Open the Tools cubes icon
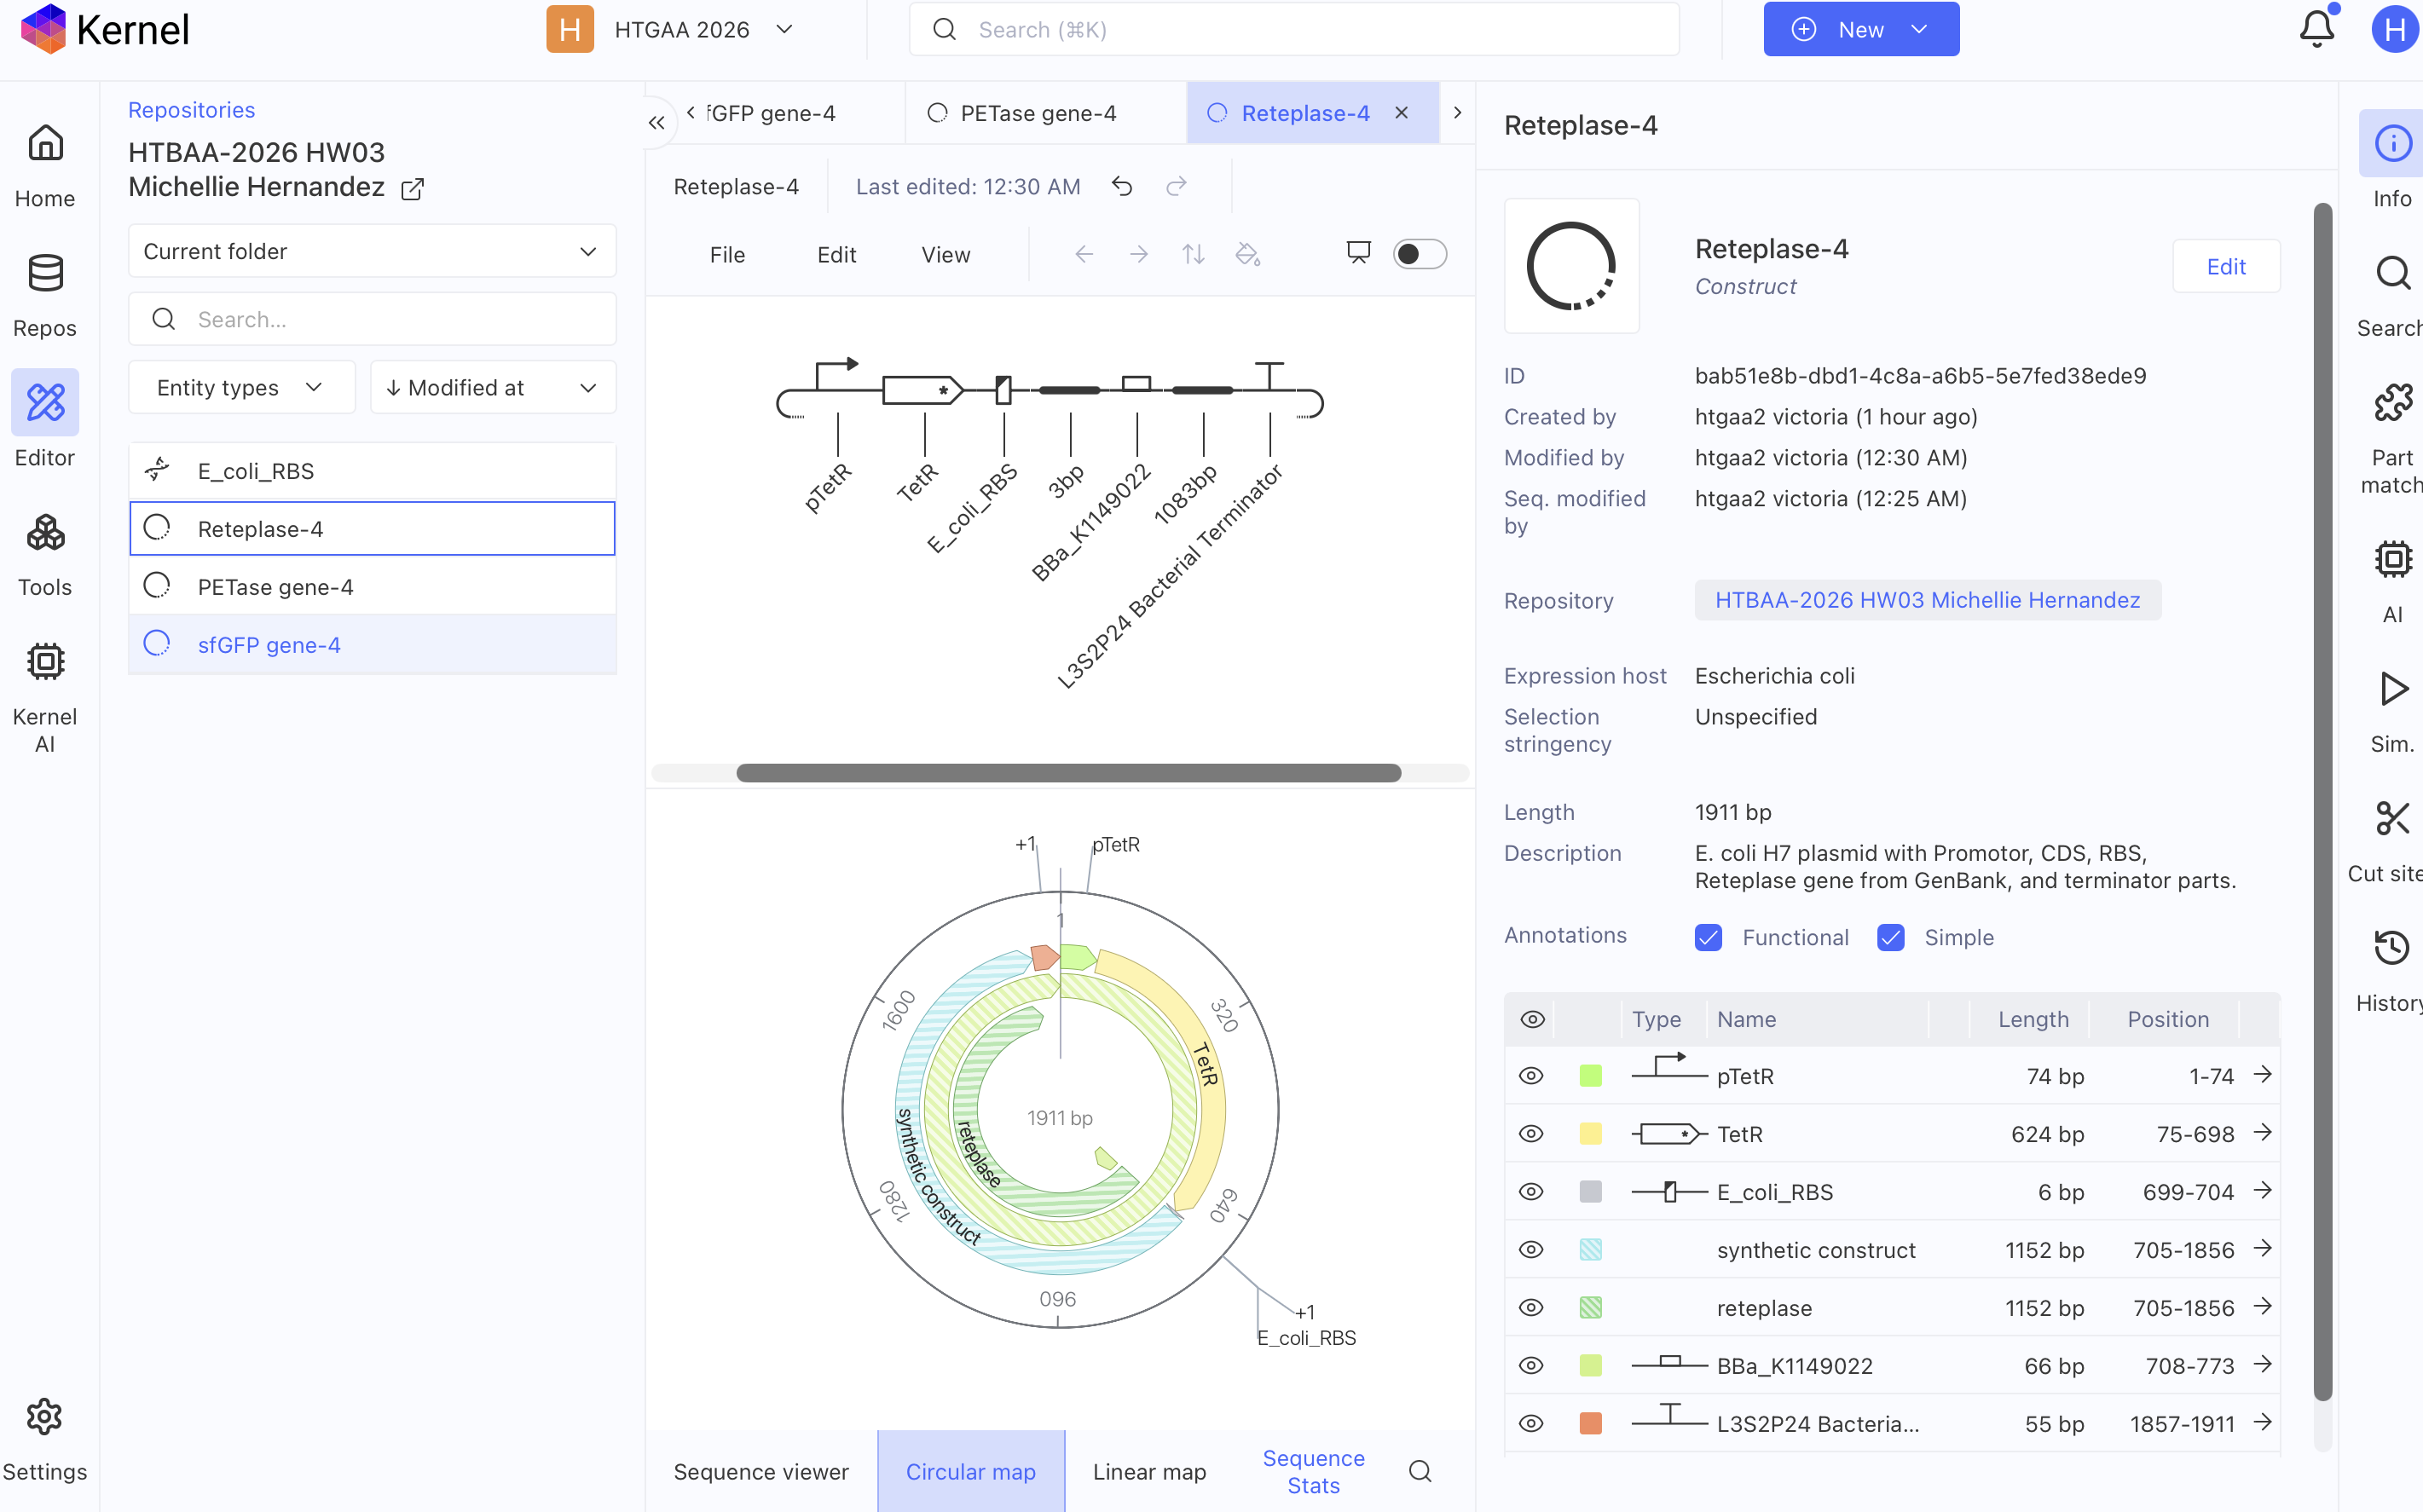2423x1512 pixels. click(x=45, y=533)
